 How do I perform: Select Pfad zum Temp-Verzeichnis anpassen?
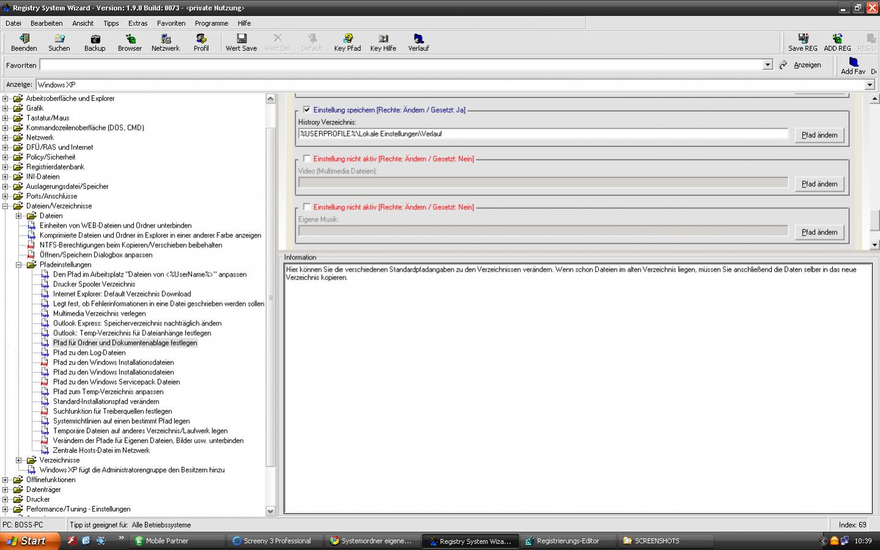(108, 392)
